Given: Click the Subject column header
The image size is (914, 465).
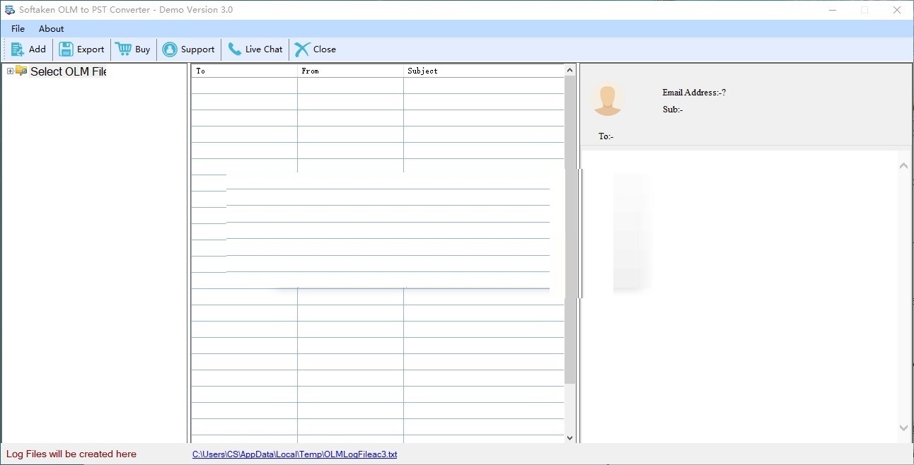Looking at the screenshot, I should pos(484,71).
